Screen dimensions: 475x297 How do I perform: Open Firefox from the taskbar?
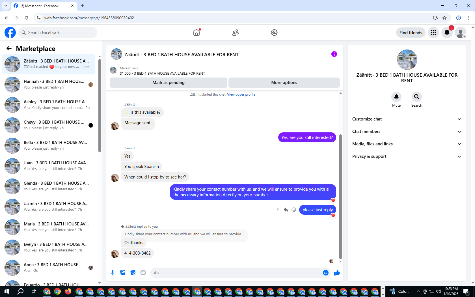point(68,291)
